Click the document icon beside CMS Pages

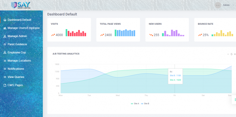click(x=5, y=85)
